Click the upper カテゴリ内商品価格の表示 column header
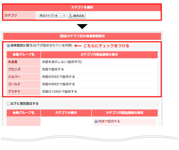 [x=99, y=54]
